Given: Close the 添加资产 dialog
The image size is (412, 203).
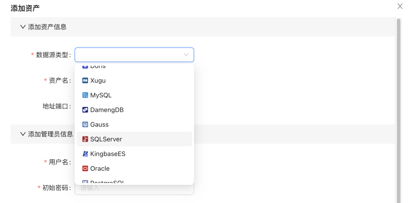Looking at the screenshot, I should [x=400, y=6].
